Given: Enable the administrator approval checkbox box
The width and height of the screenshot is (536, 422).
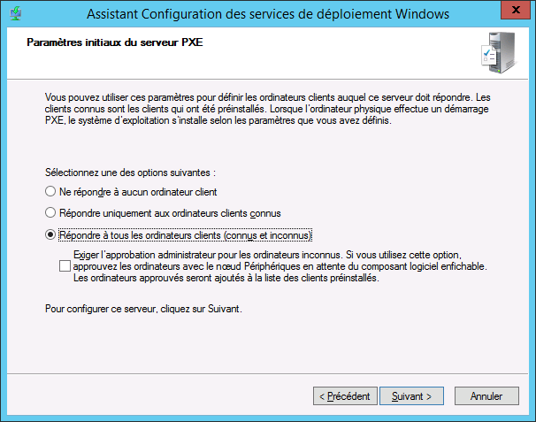Looking at the screenshot, I should click(x=65, y=265).
